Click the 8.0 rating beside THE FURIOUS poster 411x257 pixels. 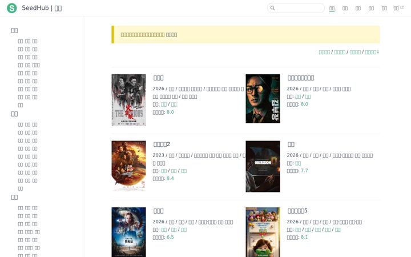[170, 112]
